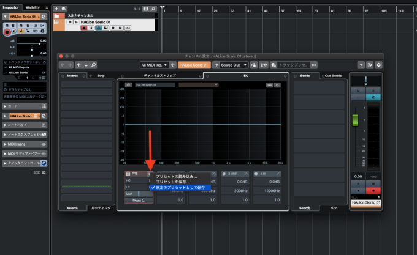Expand the Quick Controls inspector section
The image size is (417, 255).
click(x=5, y=163)
